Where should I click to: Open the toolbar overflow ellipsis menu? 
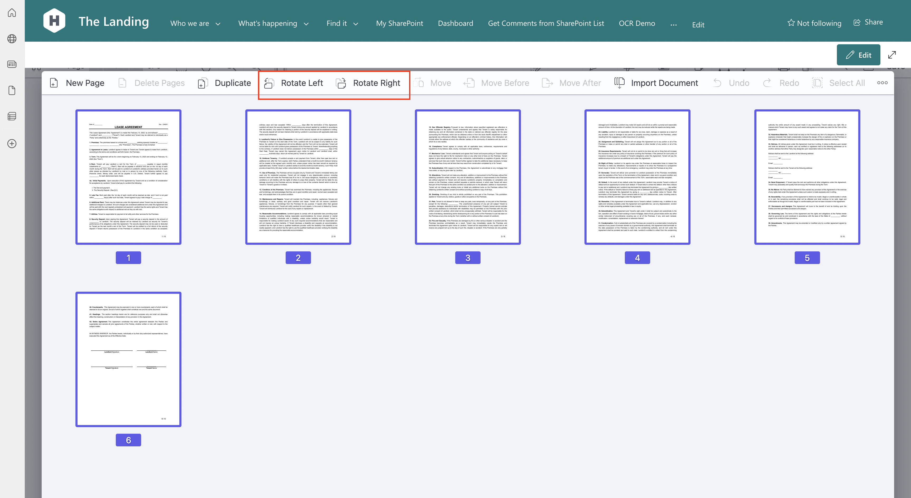point(882,83)
